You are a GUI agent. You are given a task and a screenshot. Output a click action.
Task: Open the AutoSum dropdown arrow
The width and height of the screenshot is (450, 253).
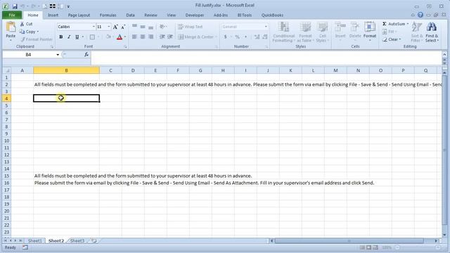click(x=408, y=24)
